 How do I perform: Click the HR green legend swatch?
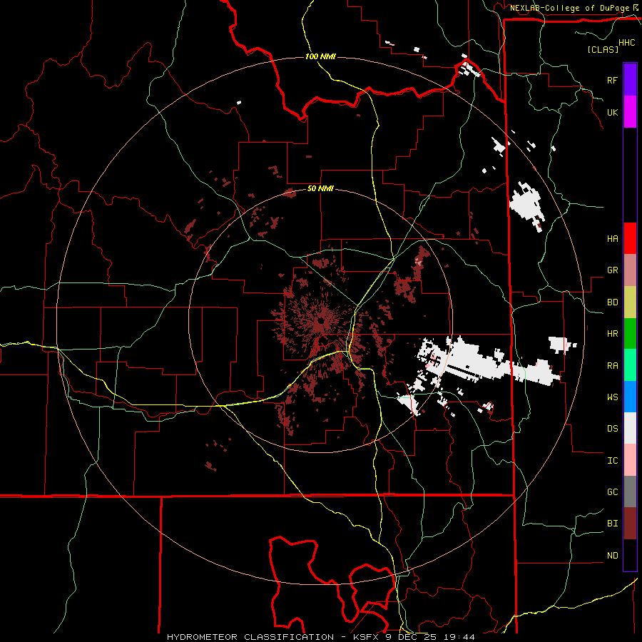pos(630,334)
